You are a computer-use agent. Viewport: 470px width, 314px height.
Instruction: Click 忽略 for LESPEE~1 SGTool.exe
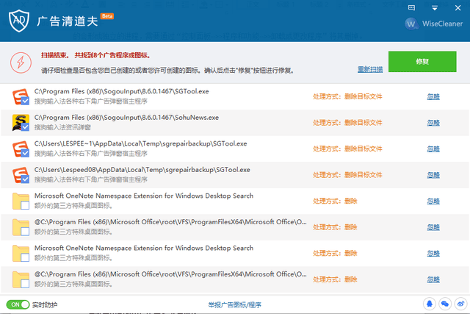433,149
